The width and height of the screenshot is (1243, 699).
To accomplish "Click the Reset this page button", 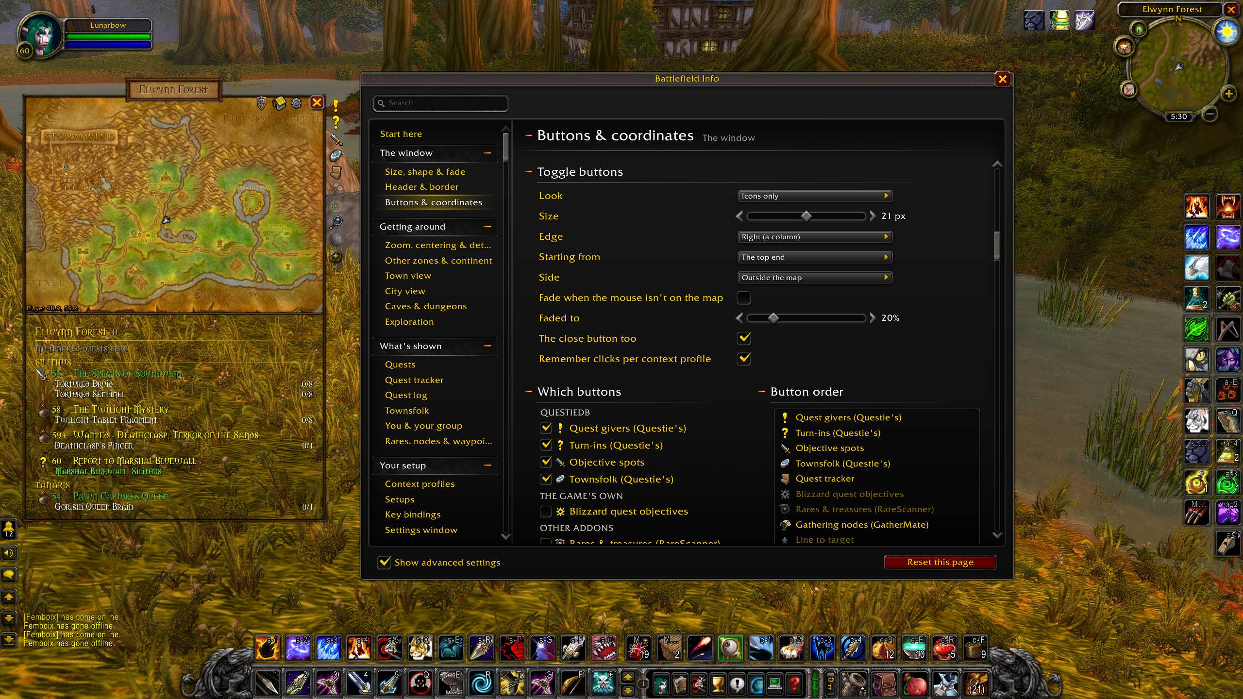I will pos(940,562).
